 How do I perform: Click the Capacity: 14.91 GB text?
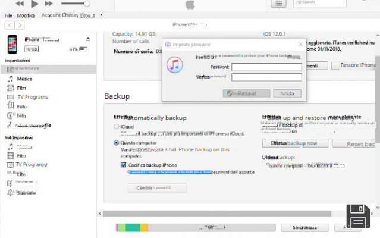pos(134,34)
